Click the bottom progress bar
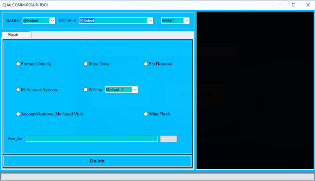The height and width of the screenshot is (181, 315). (157, 177)
